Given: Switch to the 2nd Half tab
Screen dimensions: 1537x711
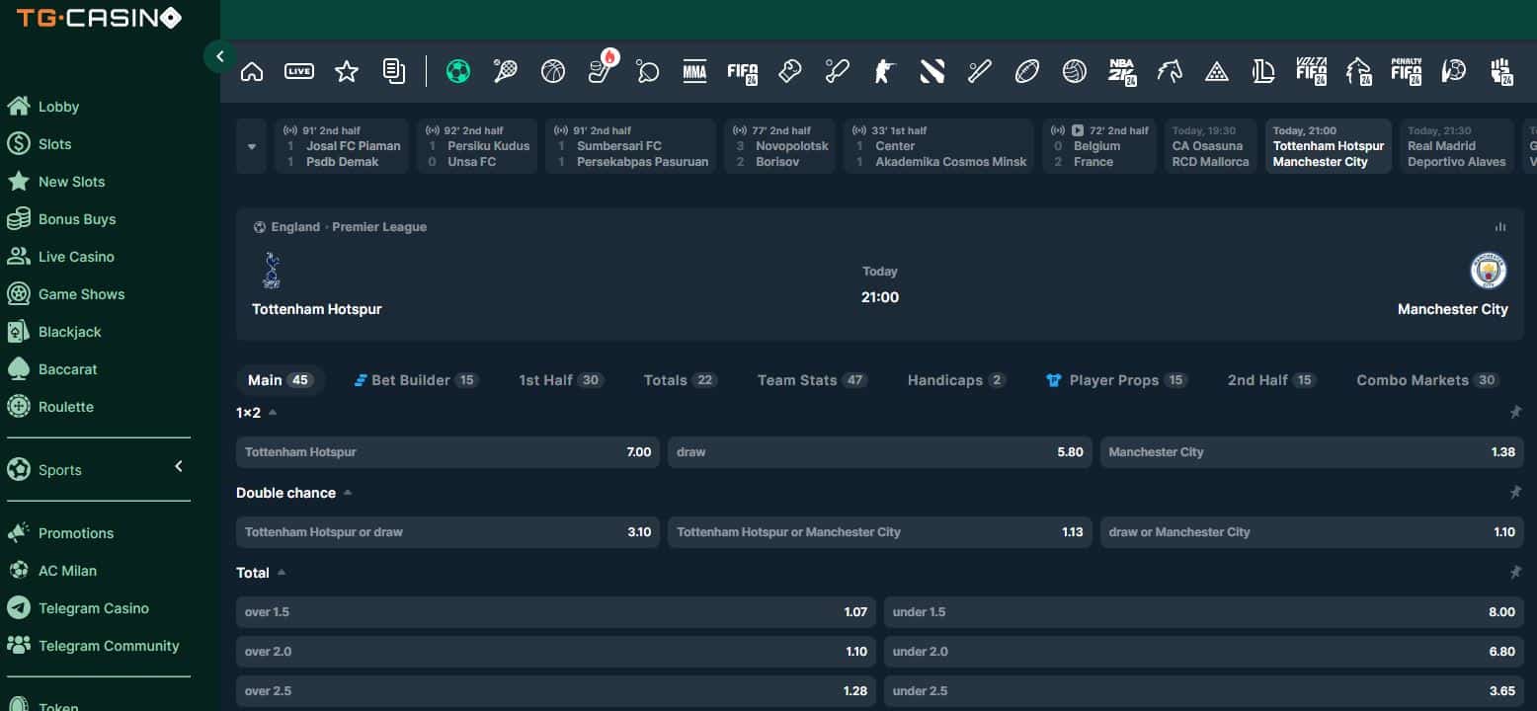Looking at the screenshot, I should [1271, 380].
